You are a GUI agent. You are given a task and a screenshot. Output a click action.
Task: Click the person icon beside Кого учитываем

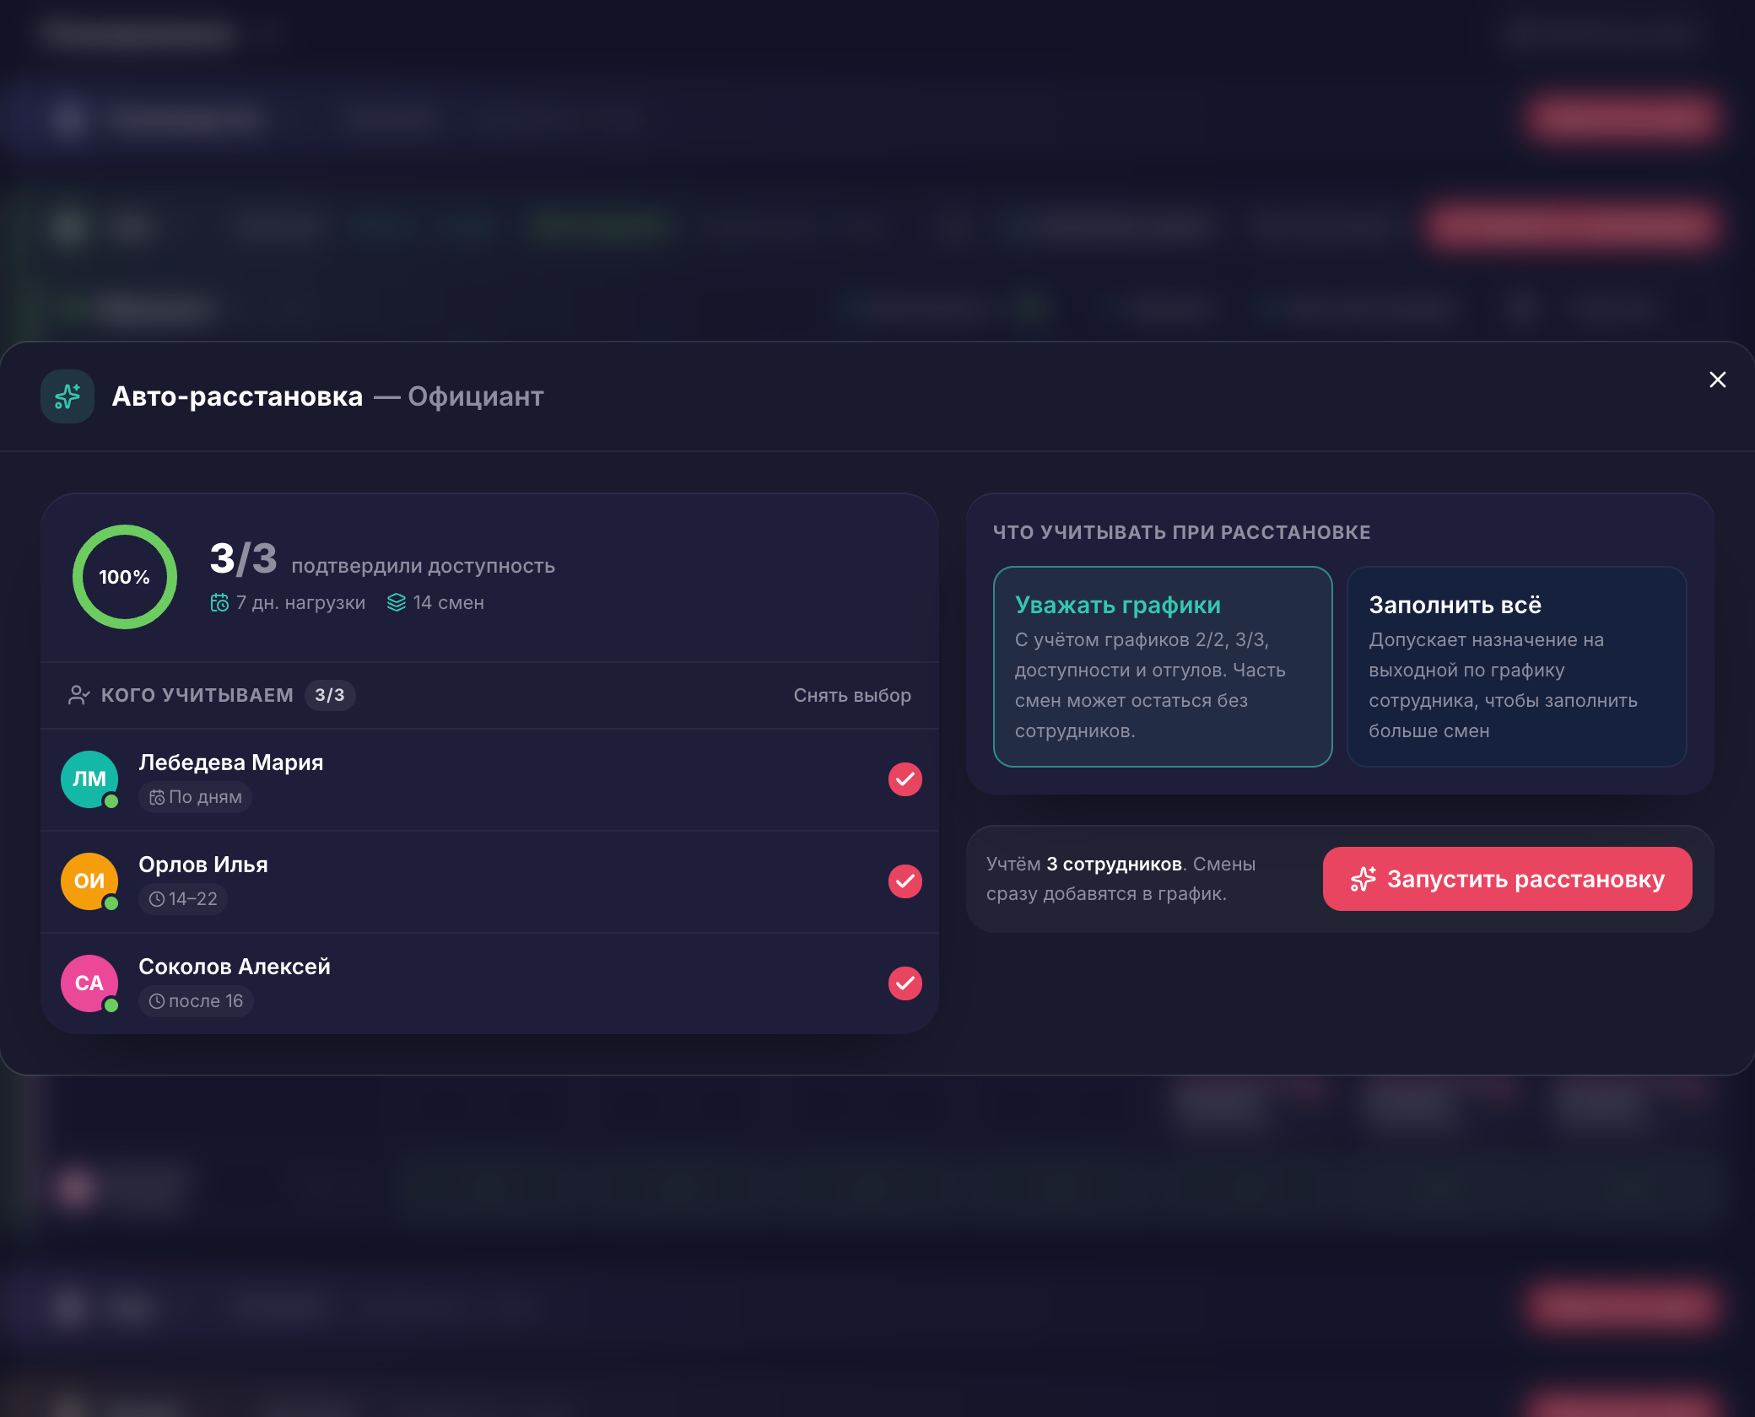78,695
